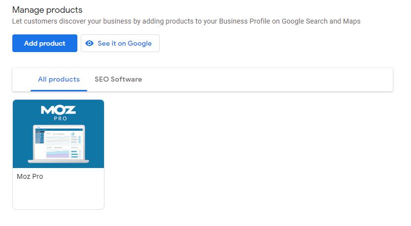Screen dimensions: 411x226
Task: Click the Add product button
Action: click(x=45, y=43)
